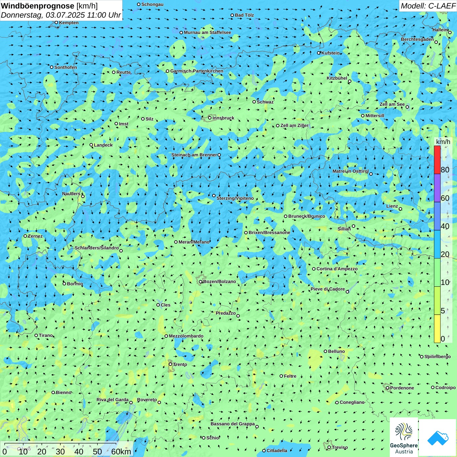This screenshot has width=457, height=457.
Task: Click the Belluno city marker
Action: 325,351
